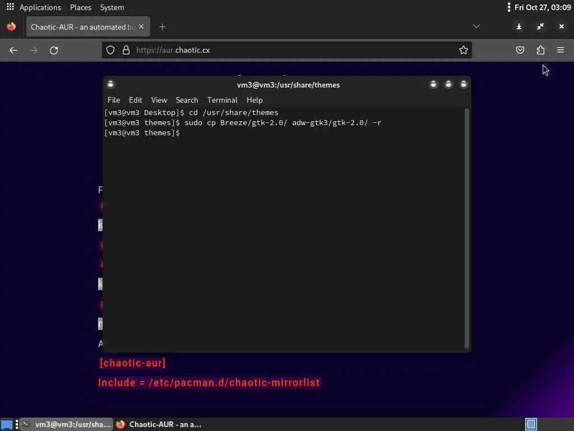
Task: Reload the page with the refresh icon
Action: click(54, 50)
